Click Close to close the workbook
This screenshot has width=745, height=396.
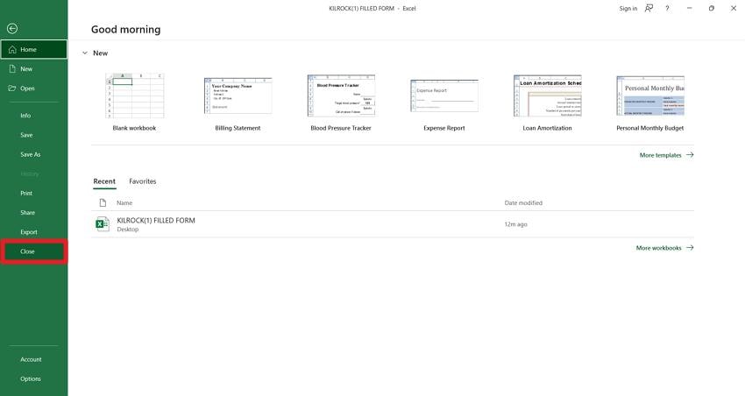[33, 251]
